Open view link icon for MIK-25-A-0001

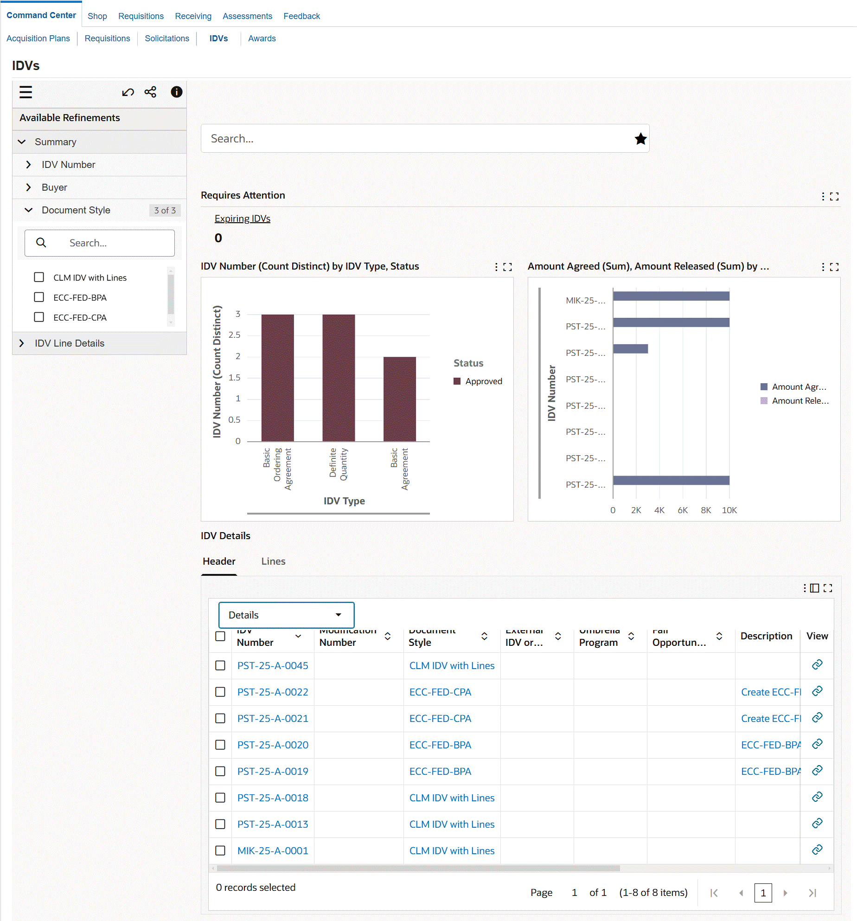tap(817, 850)
